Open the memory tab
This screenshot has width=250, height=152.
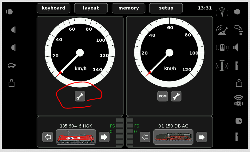coord(129,8)
